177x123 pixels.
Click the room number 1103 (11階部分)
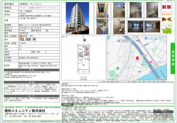click(26, 11)
